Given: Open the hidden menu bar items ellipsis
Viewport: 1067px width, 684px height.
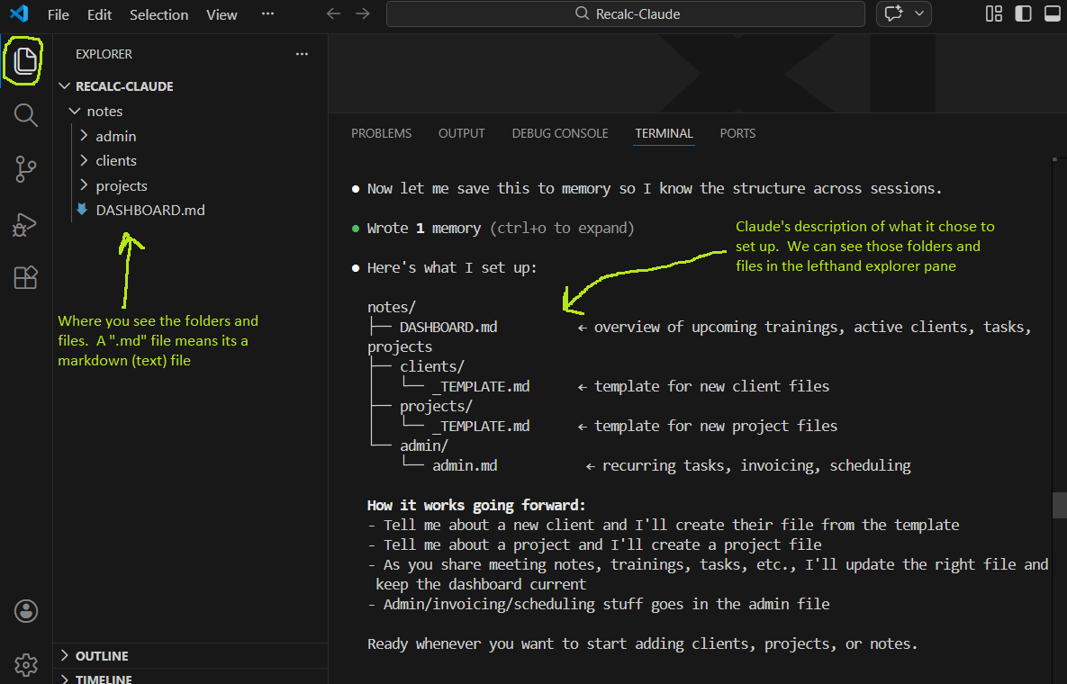Looking at the screenshot, I should pyautogui.click(x=268, y=13).
